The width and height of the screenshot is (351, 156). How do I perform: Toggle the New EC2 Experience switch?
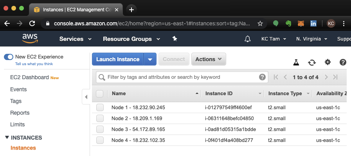click(9, 57)
